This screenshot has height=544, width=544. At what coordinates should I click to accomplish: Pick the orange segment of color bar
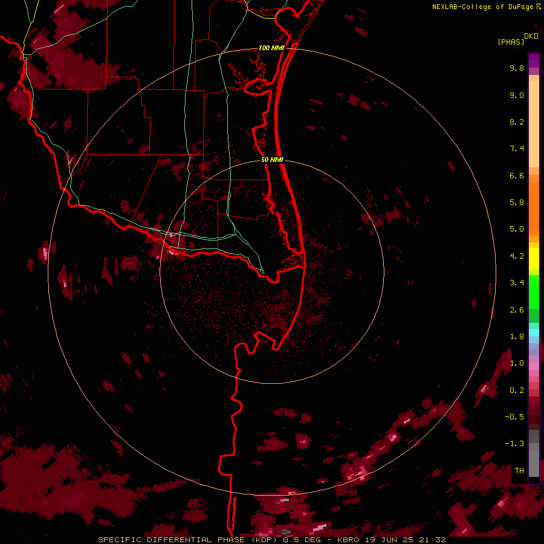point(534,209)
